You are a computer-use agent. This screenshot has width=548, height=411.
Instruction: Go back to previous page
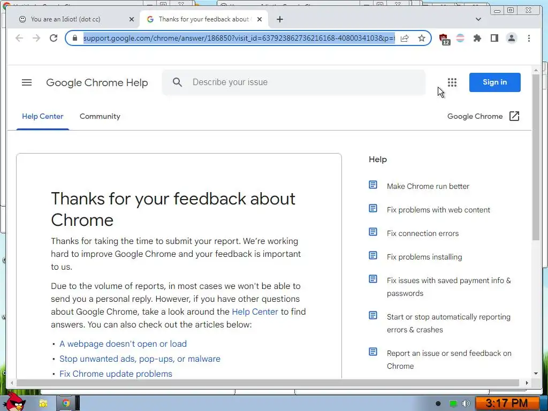tap(19, 38)
